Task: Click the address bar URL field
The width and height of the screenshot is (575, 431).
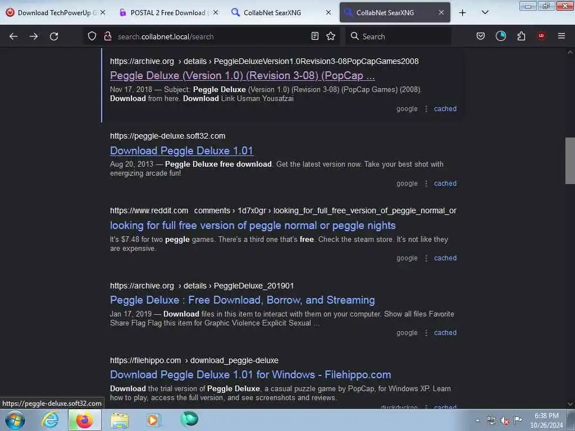Action: pos(211,36)
